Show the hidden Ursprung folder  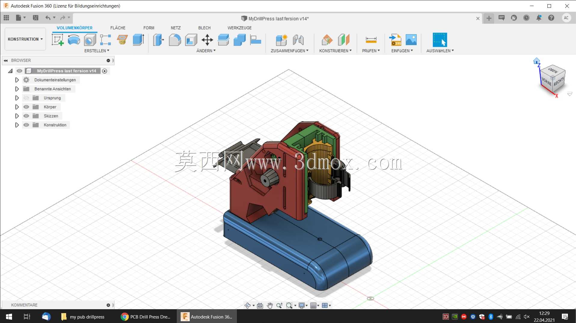click(26, 98)
